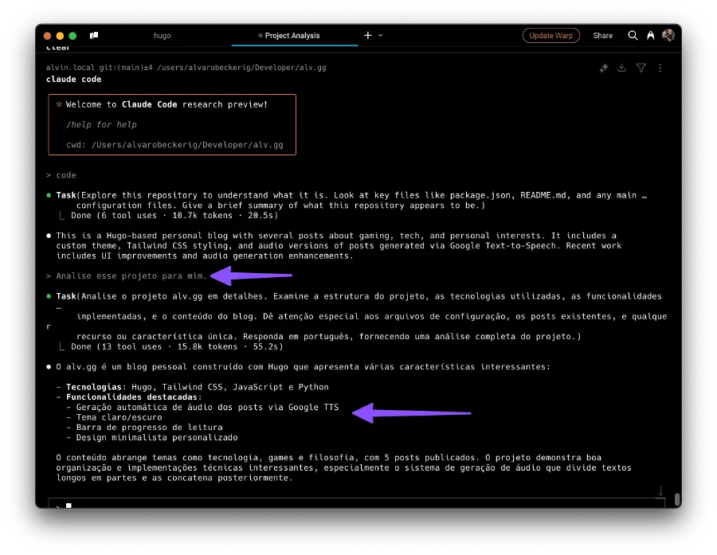Open the Warp panels icon beside window controls
Screen dimensions: 717x555
click(94, 35)
